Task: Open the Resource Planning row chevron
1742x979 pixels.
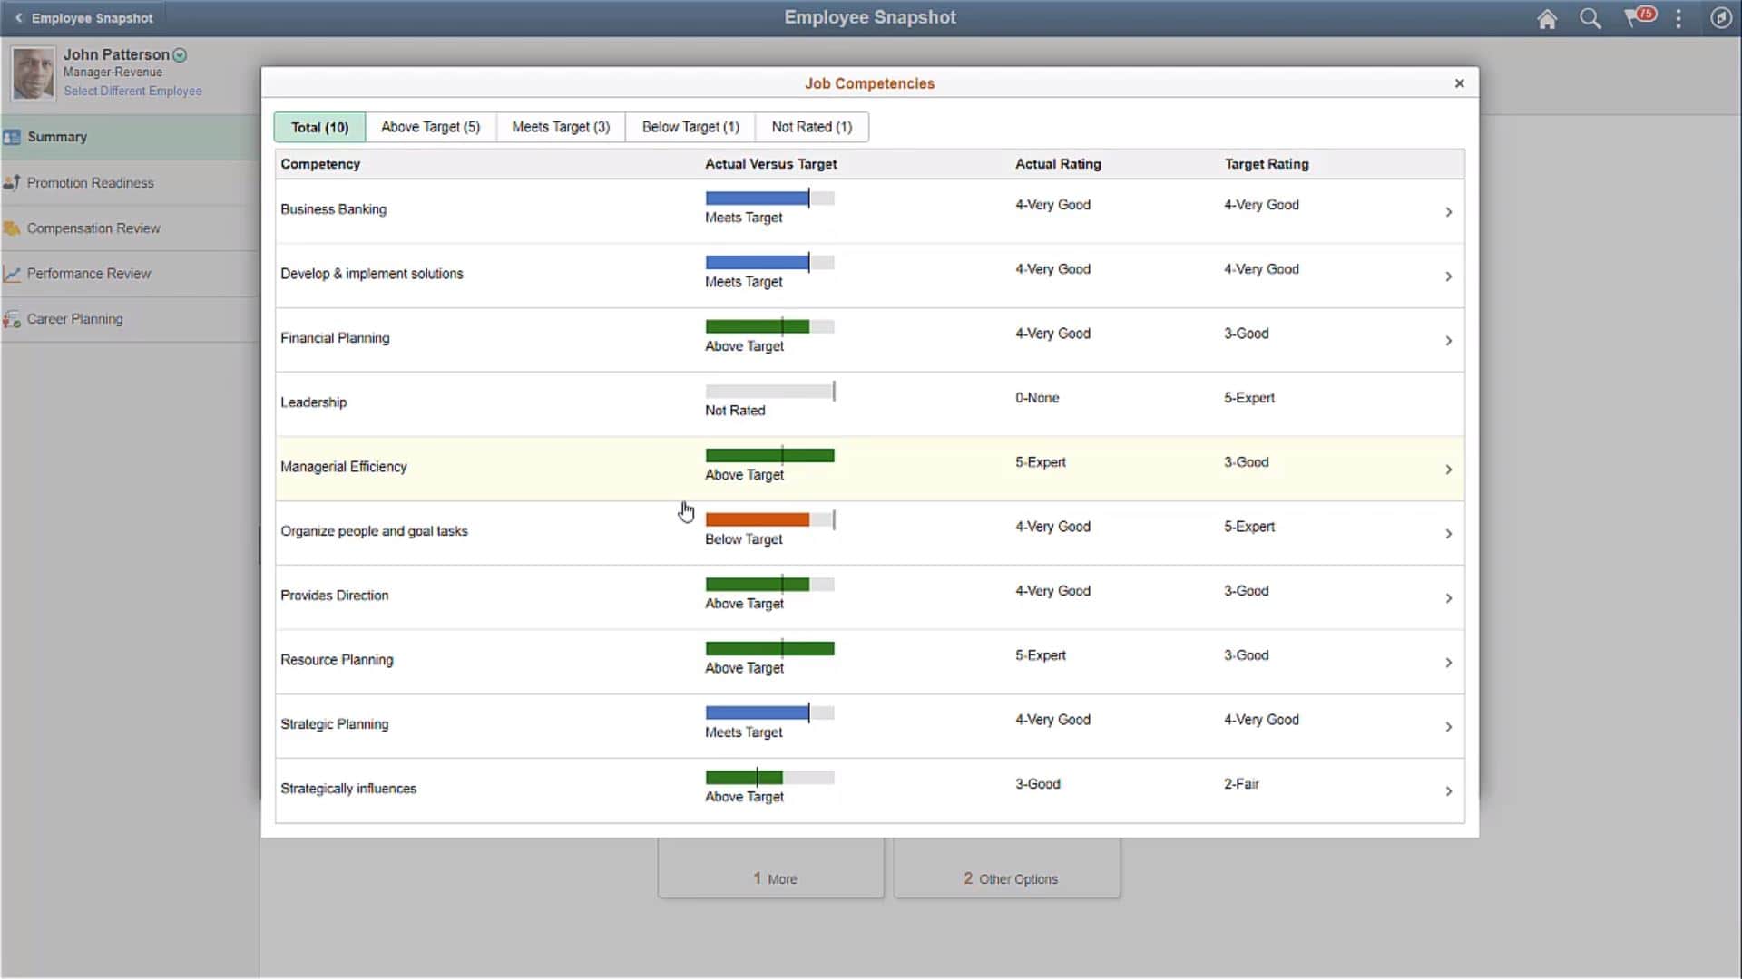Action: 1448,662
